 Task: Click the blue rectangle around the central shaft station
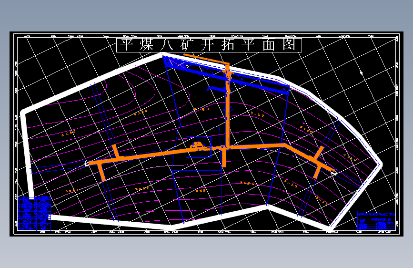(199, 147)
